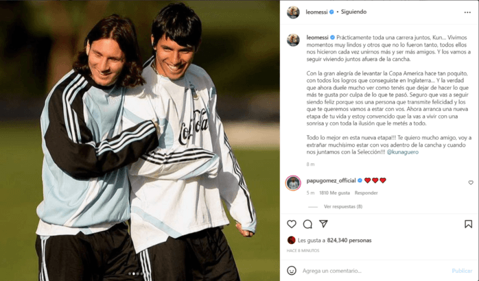
Task: Like papugomez_official's comment with small heart
Action: pos(471,182)
